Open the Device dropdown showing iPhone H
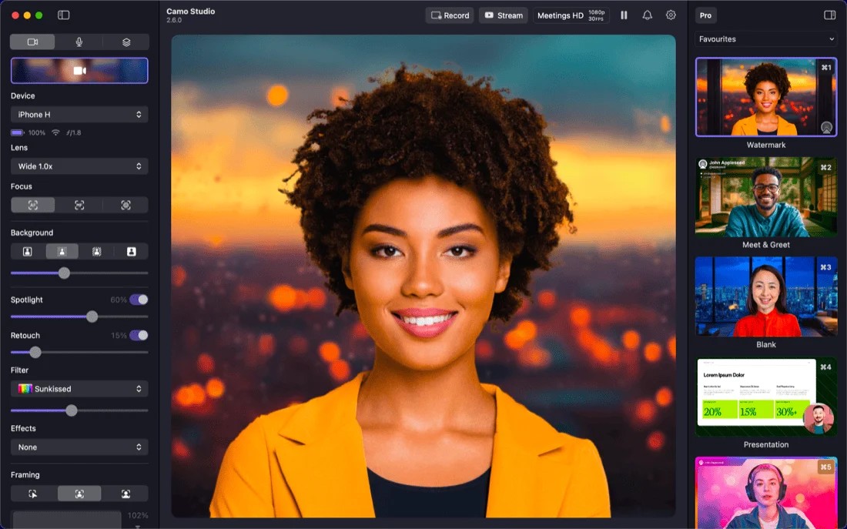This screenshot has height=529, width=847. coord(79,114)
